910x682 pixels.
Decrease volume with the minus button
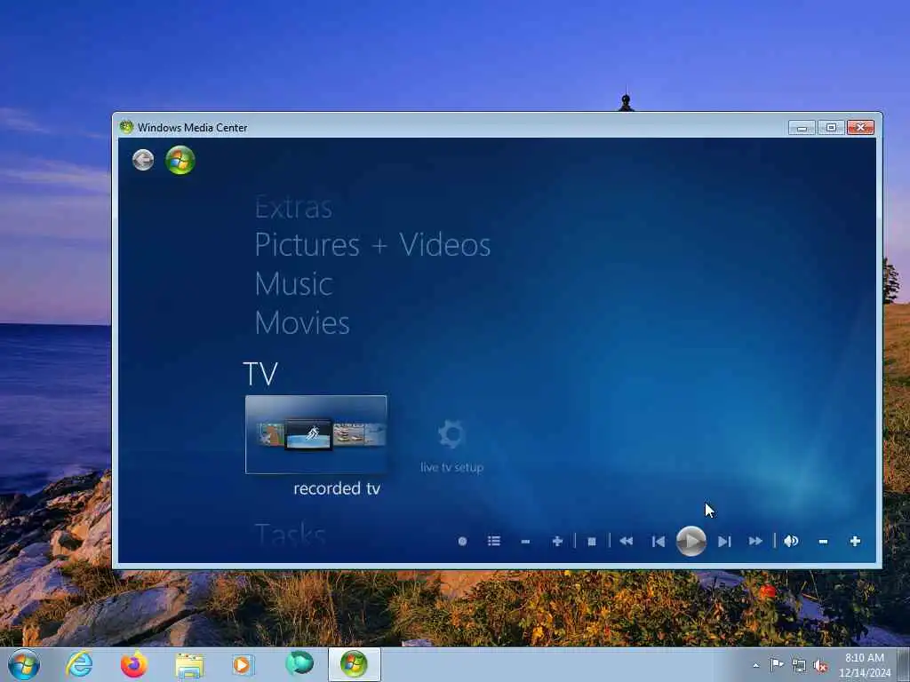click(823, 542)
